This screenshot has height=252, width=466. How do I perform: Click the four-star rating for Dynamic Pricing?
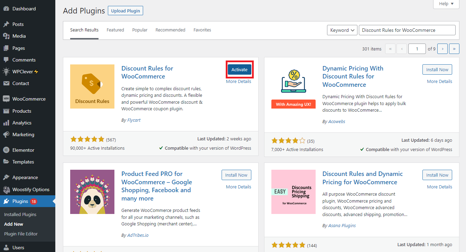click(288, 141)
